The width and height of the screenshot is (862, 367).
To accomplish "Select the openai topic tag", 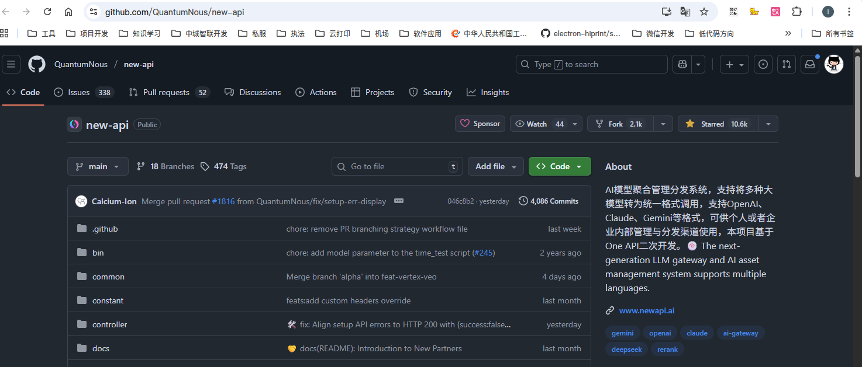I will coord(660,333).
